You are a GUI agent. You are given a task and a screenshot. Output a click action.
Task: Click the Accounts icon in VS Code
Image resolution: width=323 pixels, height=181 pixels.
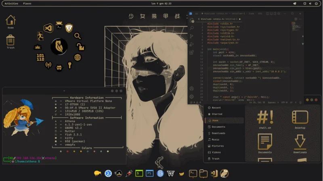coord(191,89)
